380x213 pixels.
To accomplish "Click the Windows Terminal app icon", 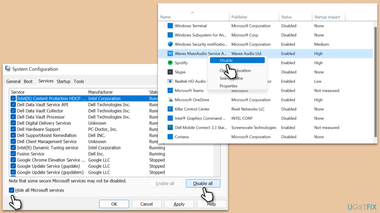I will click(170, 26).
